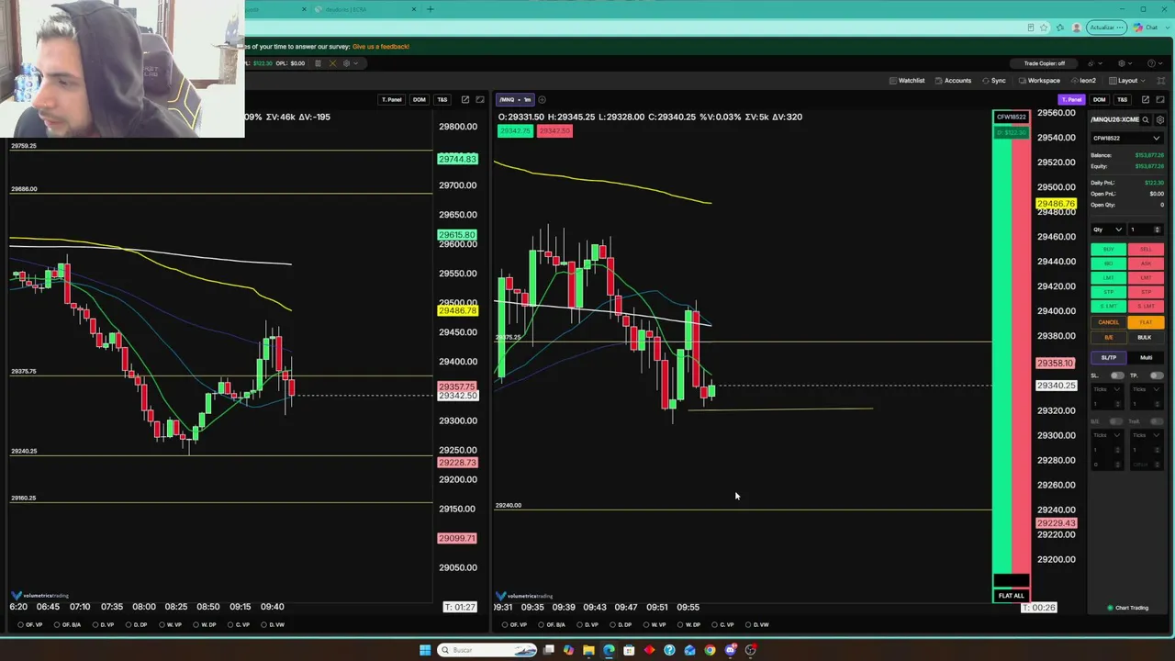
Task: Click the green BID button
Action: coord(1108,263)
